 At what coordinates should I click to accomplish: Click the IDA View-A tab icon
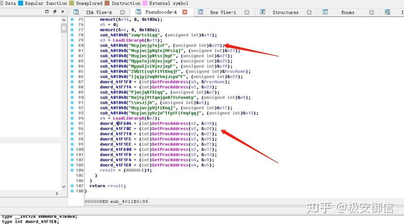pos(76,12)
